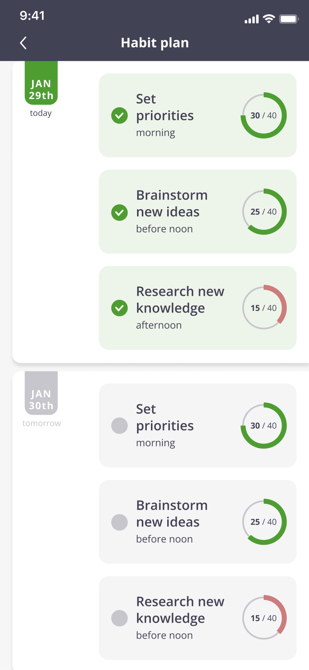Uncheck today's completed Set priorities habit
This screenshot has width=309, height=670.
coord(120,116)
